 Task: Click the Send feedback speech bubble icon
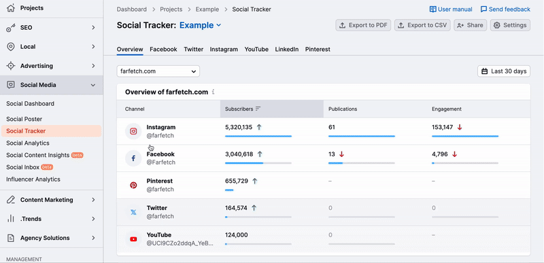(483, 10)
